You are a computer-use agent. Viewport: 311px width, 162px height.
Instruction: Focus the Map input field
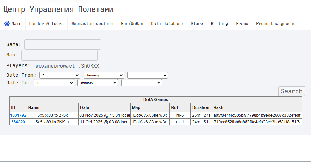[x=59, y=55]
